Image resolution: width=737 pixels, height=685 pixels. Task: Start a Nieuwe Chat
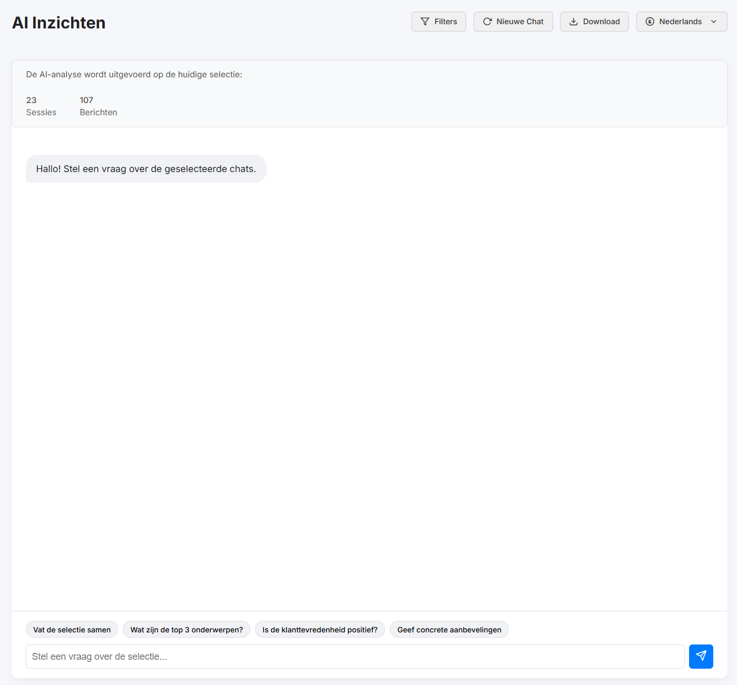pyautogui.click(x=513, y=22)
